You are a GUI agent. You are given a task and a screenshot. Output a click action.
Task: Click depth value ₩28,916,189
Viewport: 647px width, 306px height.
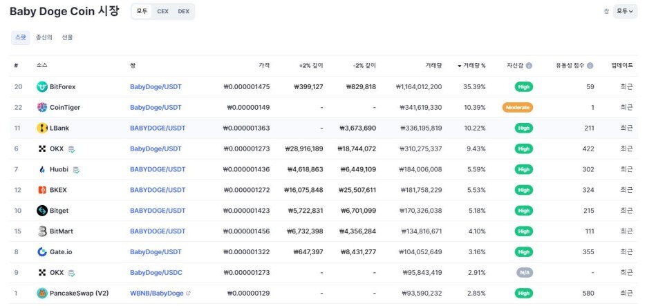pos(304,149)
